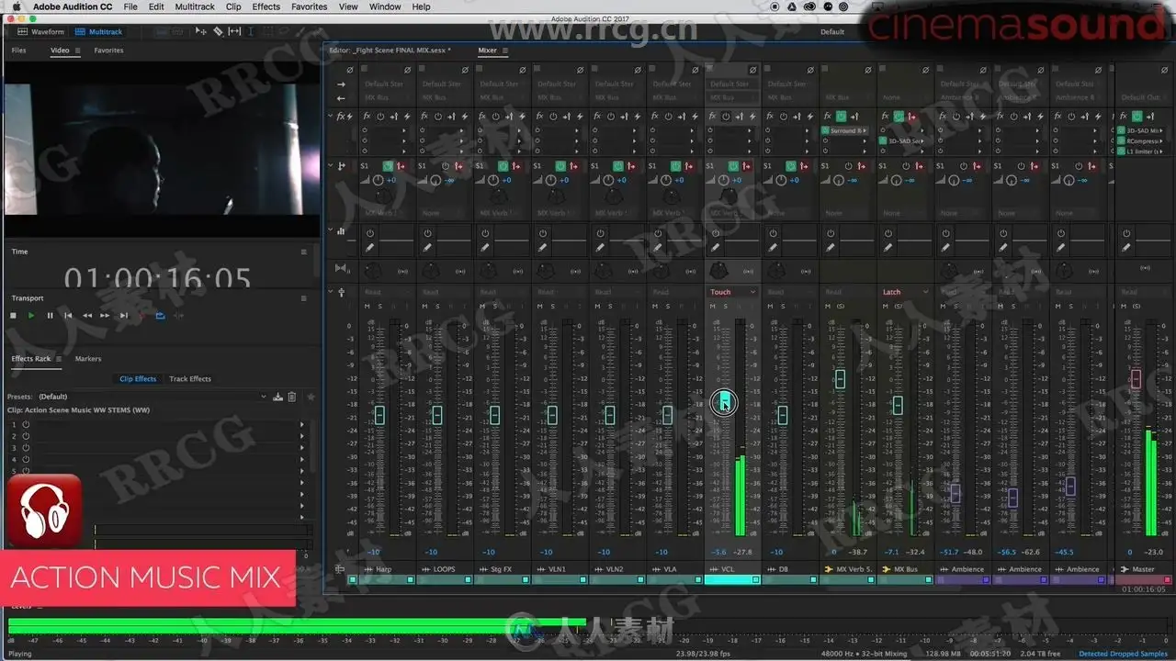Open the Effects Rack panel menu

pos(59,359)
